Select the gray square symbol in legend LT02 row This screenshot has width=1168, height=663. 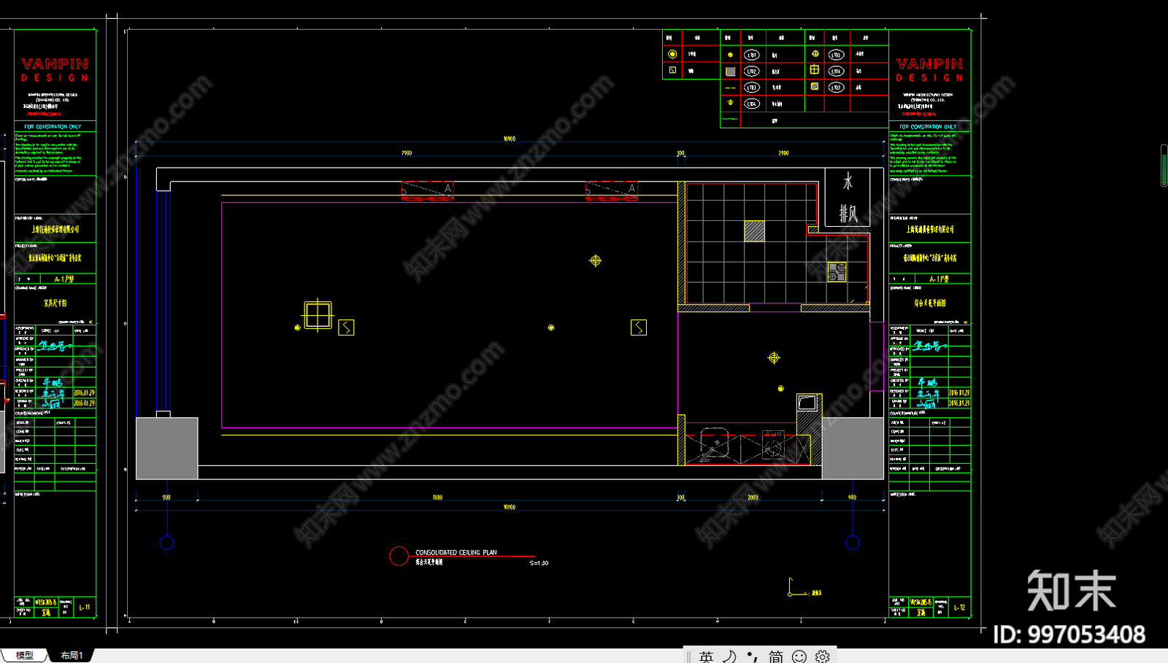click(x=730, y=71)
